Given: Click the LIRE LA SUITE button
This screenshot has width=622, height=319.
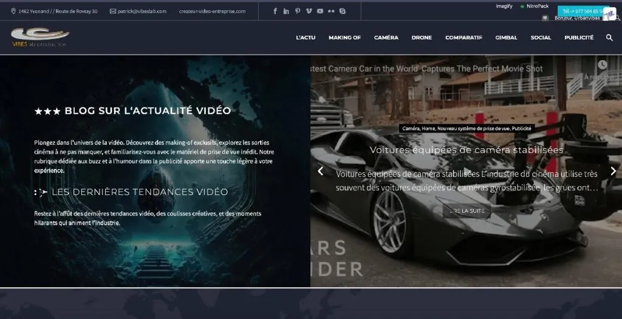Looking at the screenshot, I should point(466,211).
